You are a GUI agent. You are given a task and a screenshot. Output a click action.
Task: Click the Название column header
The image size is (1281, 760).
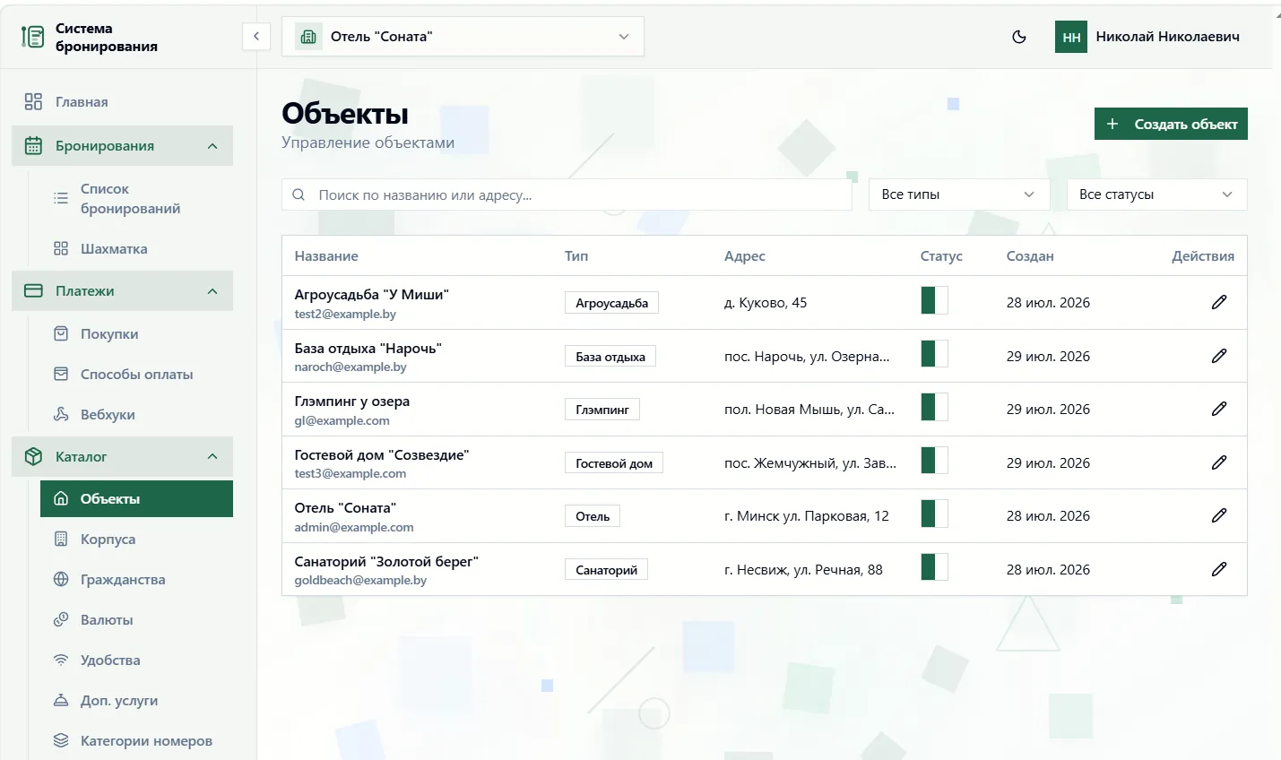(x=326, y=256)
